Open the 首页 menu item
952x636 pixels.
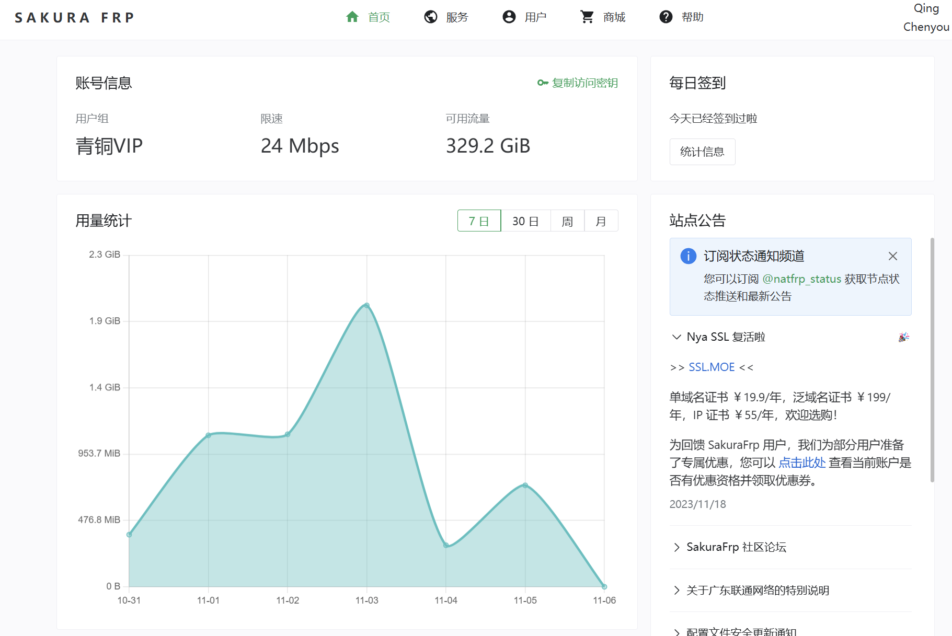379,17
